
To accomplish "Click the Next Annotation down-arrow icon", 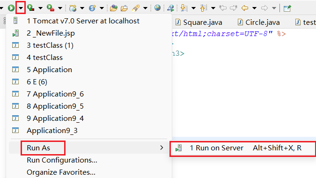I will pos(184,8).
